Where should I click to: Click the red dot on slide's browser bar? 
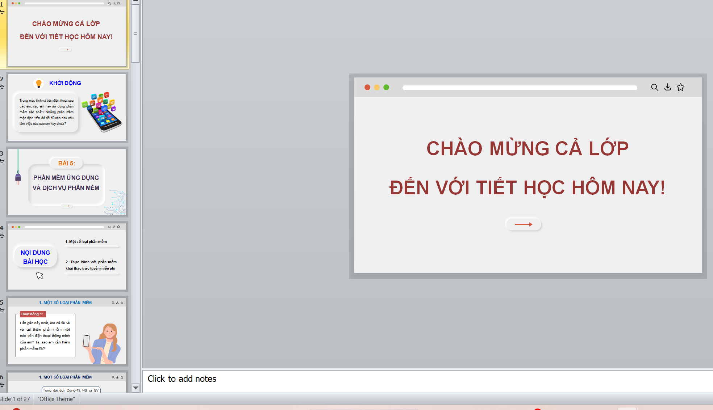(367, 87)
